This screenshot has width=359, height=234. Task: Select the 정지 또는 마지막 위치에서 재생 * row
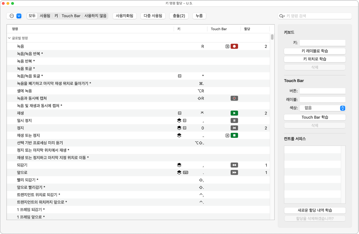(138, 150)
